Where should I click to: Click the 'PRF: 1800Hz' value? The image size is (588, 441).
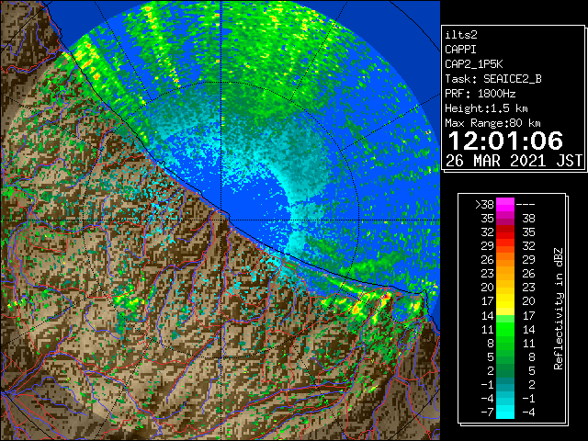click(481, 94)
